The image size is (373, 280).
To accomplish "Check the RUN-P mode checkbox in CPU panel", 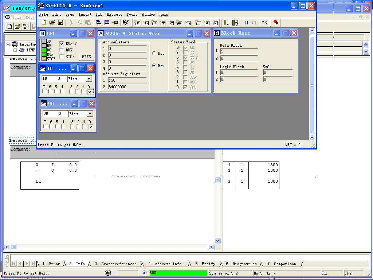I will [62, 43].
